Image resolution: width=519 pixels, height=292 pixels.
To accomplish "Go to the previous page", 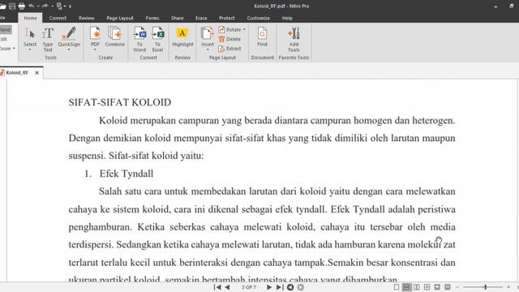I will (x=227, y=287).
